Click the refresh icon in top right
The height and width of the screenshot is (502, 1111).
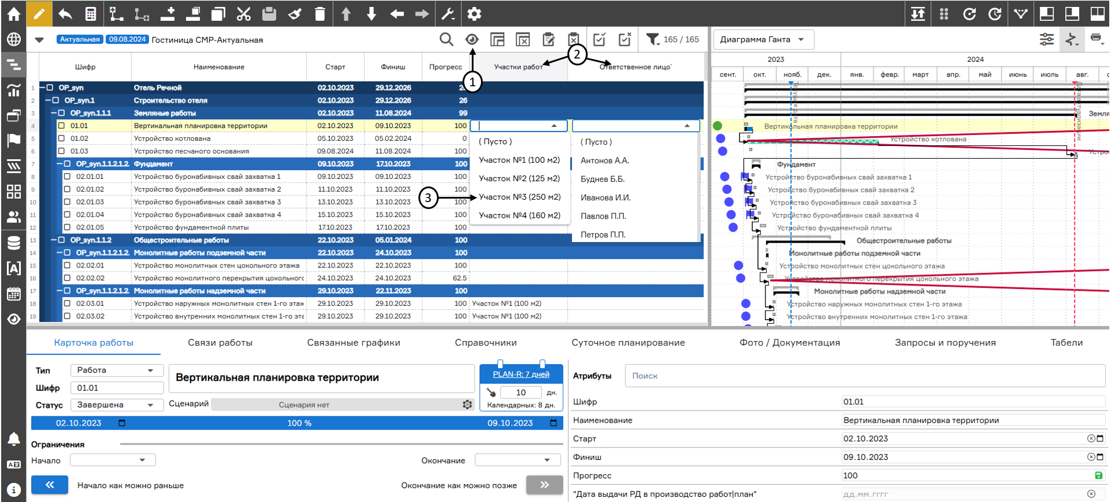pos(970,14)
